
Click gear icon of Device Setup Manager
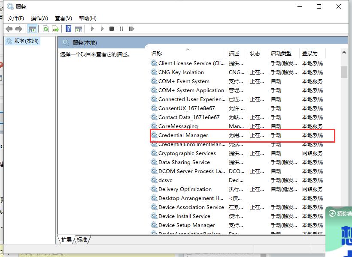[154, 225]
